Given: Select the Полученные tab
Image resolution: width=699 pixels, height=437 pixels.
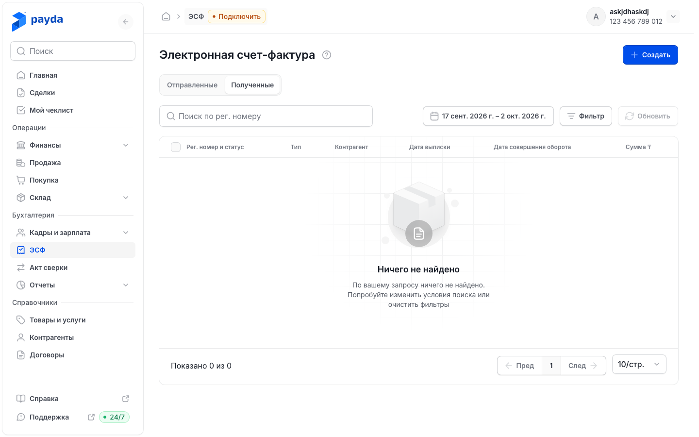Looking at the screenshot, I should tap(252, 85).
